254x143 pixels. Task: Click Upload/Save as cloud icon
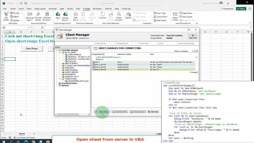(x=65, y=16)
